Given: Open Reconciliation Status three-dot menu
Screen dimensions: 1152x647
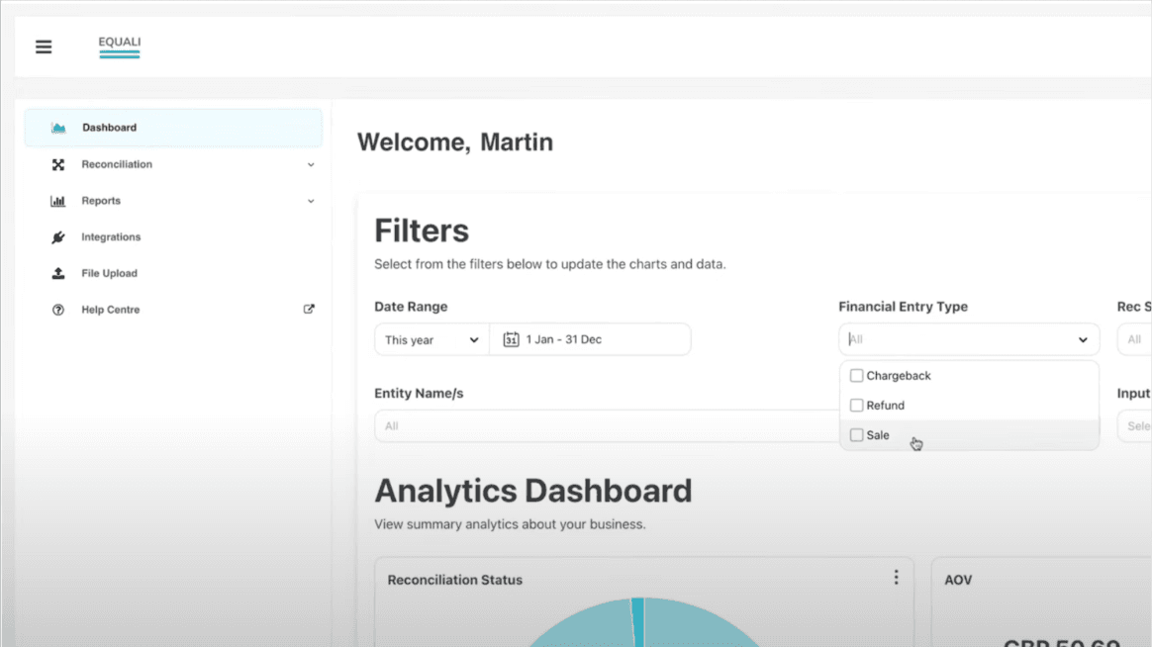Looking at the screenshot, I should pos(896,578).
